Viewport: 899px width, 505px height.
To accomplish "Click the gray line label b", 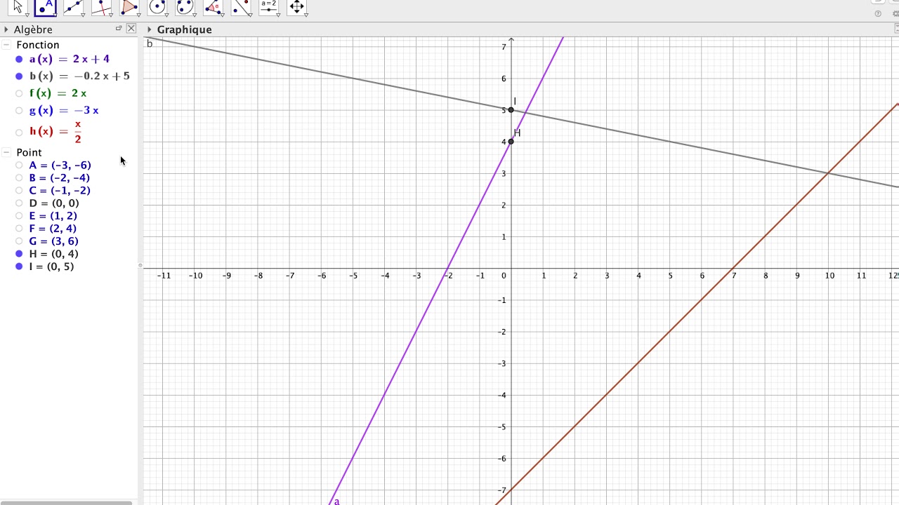I will (x=150, y=43).
